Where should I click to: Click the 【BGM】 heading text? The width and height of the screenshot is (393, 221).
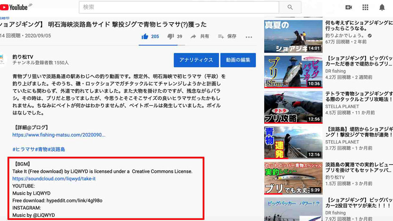pos(22,164)
